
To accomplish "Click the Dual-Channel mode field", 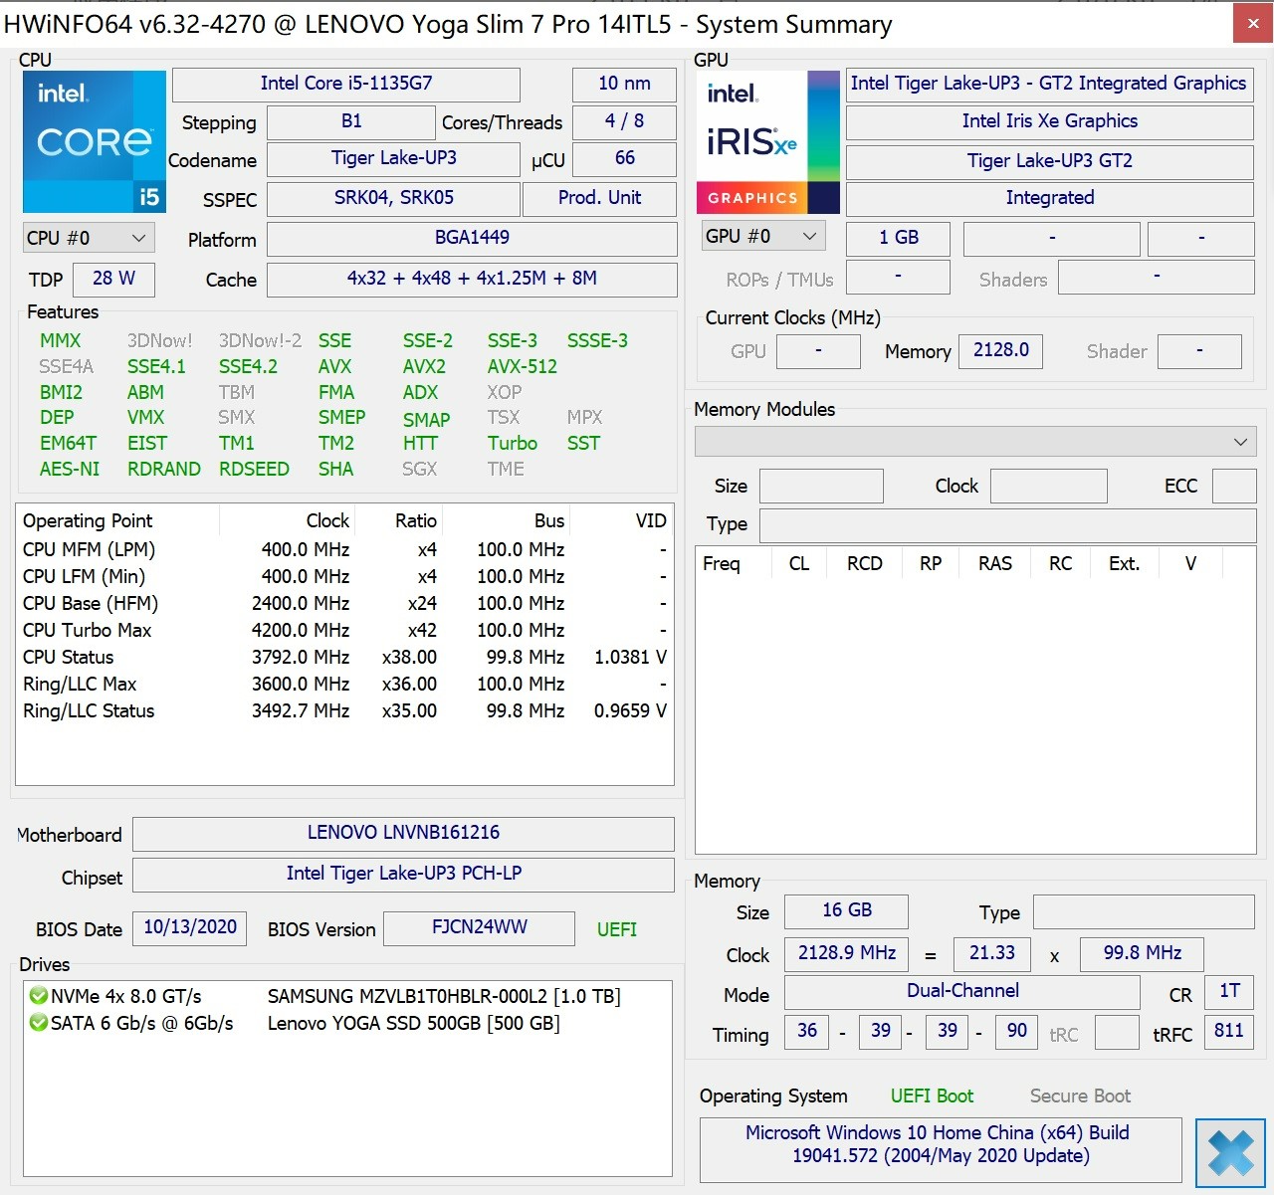I will click(x=962, y=992).
